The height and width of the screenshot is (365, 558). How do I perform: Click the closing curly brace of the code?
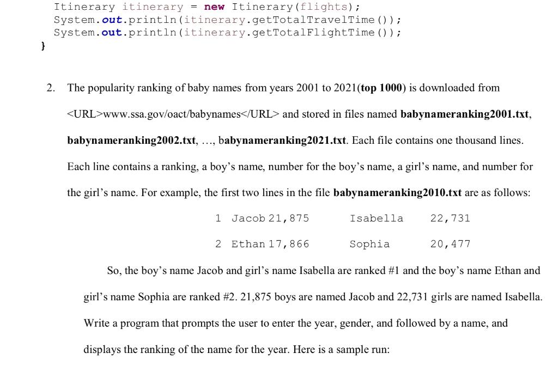(x=43, y=46)
